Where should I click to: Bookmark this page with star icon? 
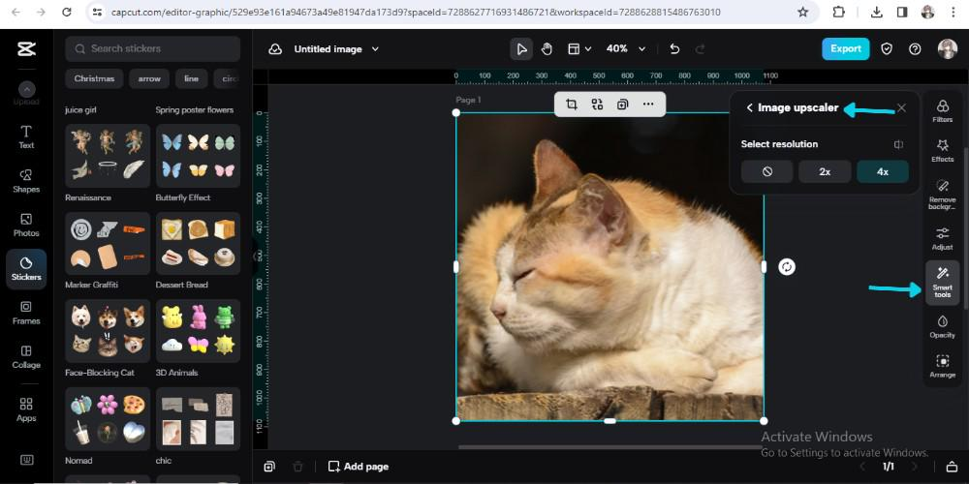coord(802,12)
